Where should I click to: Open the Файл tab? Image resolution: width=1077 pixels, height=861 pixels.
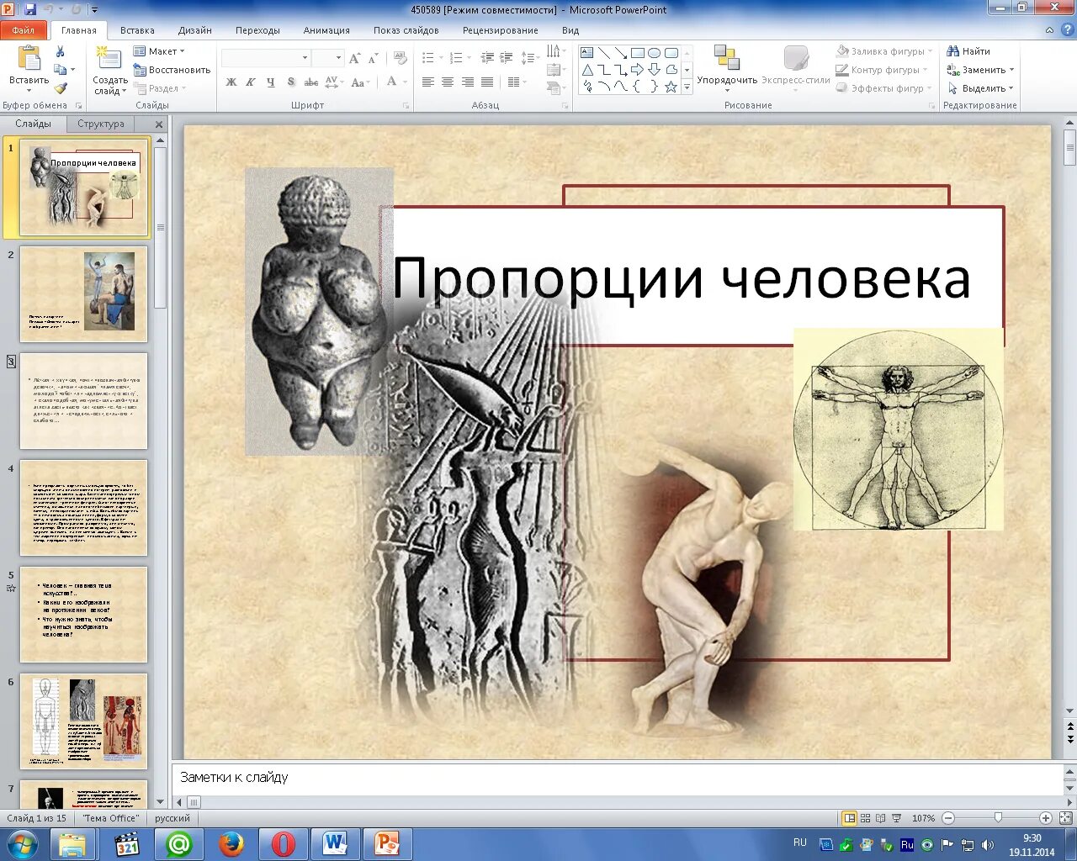tap(24, 30)
